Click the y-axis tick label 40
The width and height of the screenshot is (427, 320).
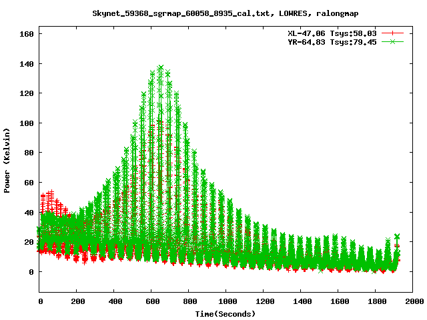(29, 213)
